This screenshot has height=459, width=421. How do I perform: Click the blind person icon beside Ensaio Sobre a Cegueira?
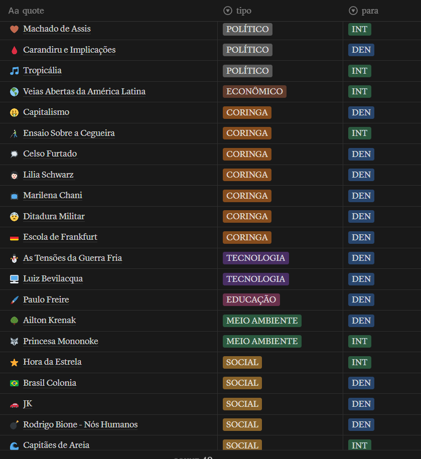click(x=14, y=133)
